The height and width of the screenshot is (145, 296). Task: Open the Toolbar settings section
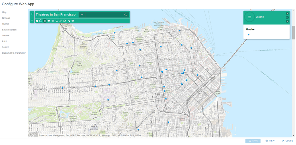coord(6,35)
